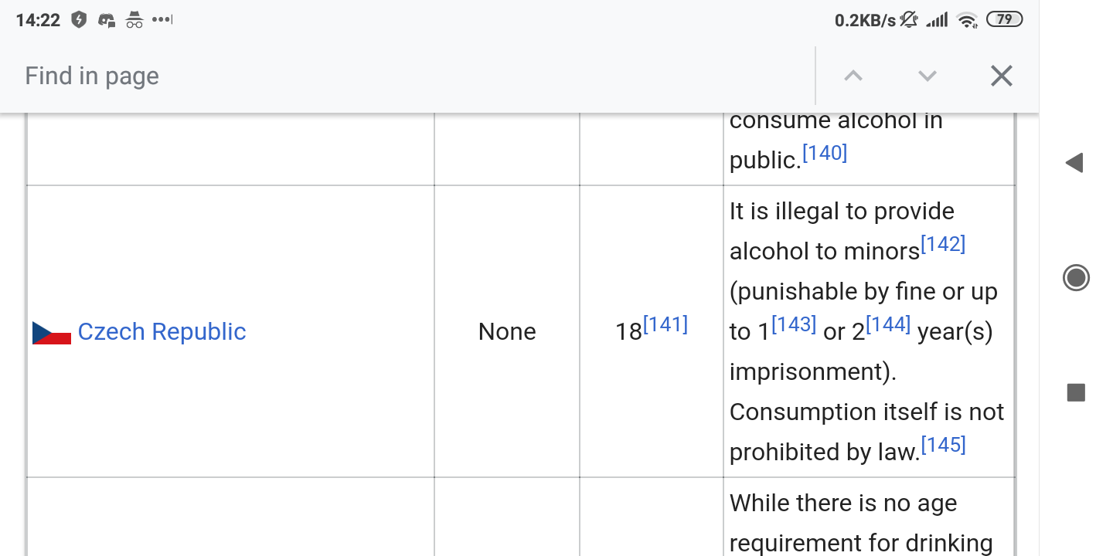Screen dimensions: 1113x556
Task: Open citation reference 140
Action: coord(825,153)
